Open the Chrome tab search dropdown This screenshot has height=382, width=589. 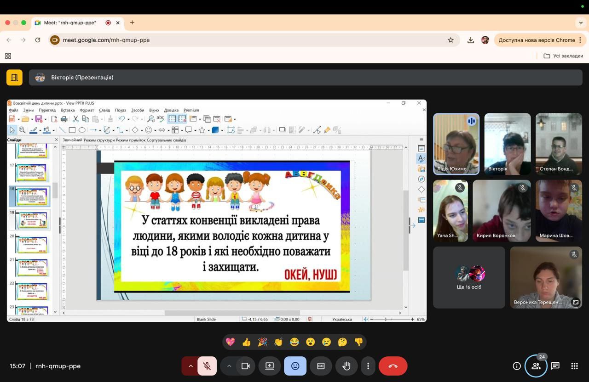(581, 22)
